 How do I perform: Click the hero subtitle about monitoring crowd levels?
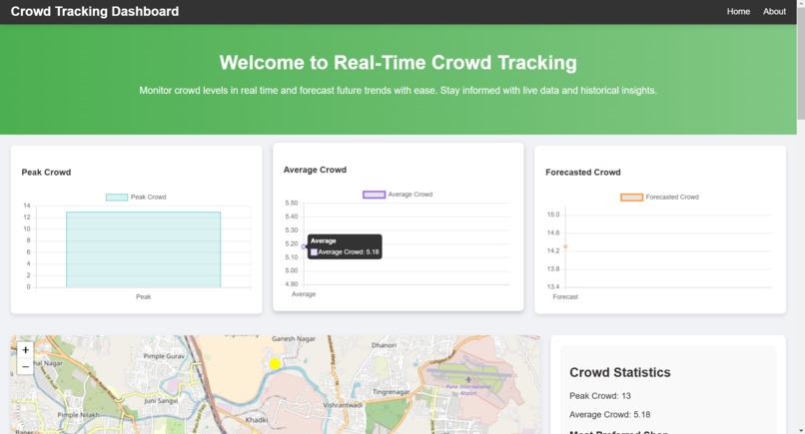tap(398, 90)
